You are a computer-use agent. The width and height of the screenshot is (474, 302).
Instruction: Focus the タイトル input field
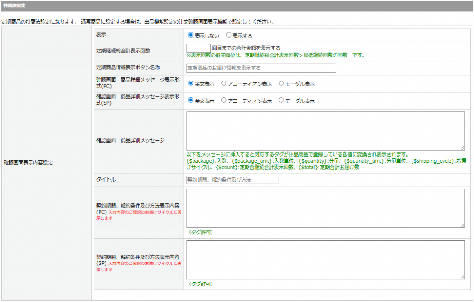[232, 180]
